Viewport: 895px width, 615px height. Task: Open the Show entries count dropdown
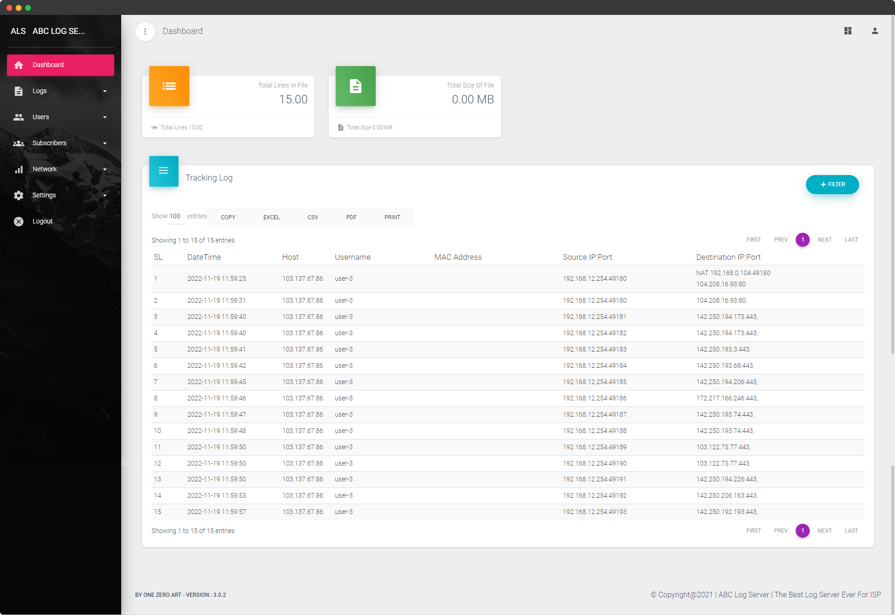click(x=175, y=216)
